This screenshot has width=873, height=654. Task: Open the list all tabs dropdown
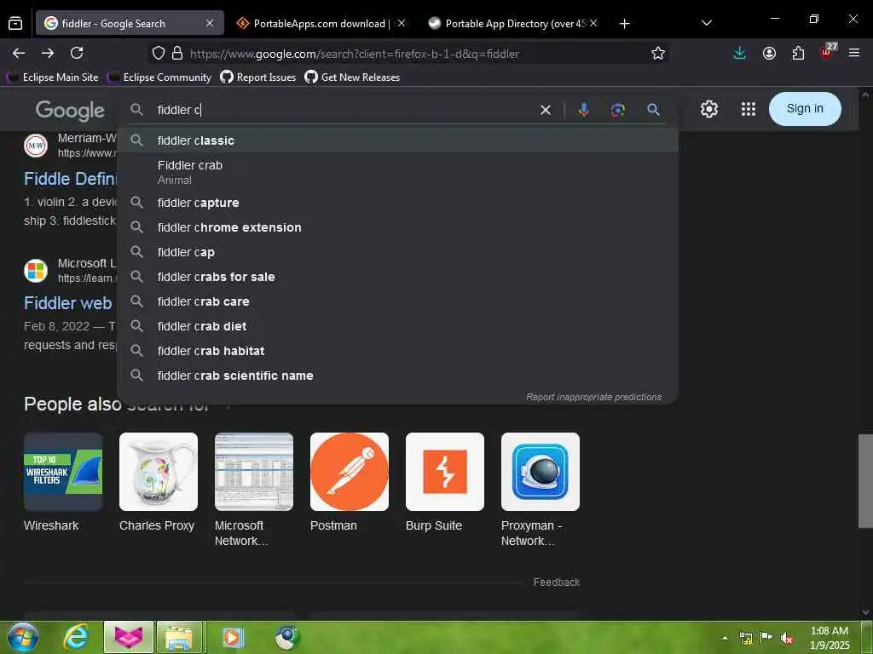[707, 23]
